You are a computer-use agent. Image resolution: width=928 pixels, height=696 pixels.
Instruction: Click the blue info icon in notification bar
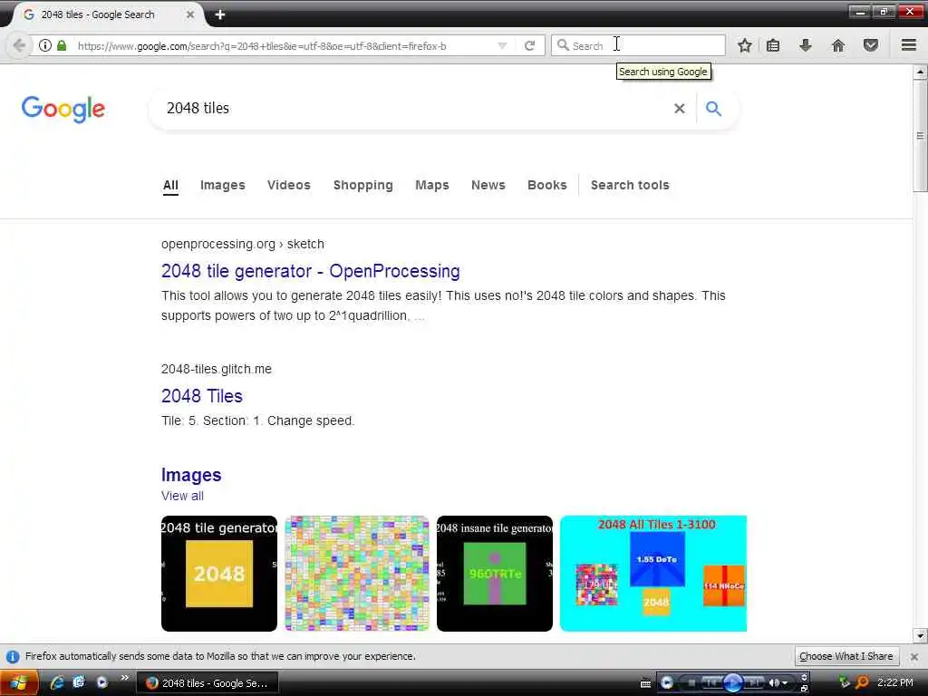pos(13,656)
